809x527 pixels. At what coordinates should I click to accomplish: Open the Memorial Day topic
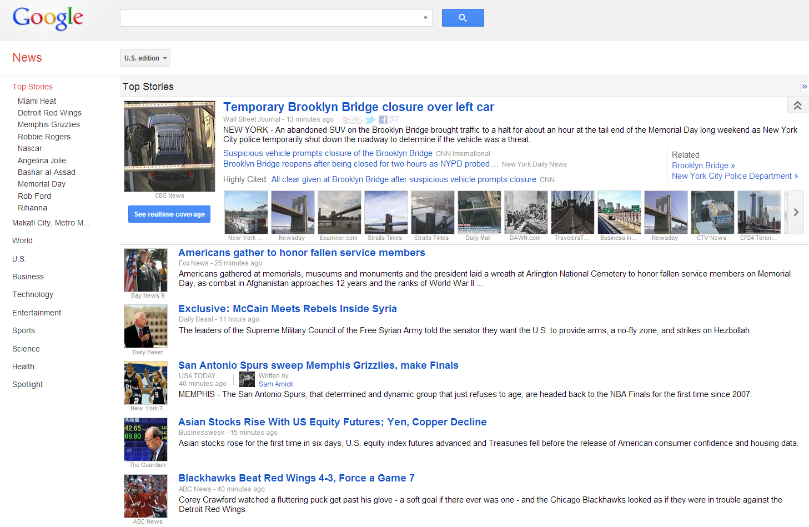[42, 184]
